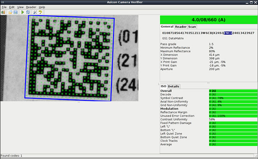Image resolution: width=258 pixels, height=159 pixels.
Task: Click the Minimum Reflectance value 2%
Action: [x=211, y=48]
